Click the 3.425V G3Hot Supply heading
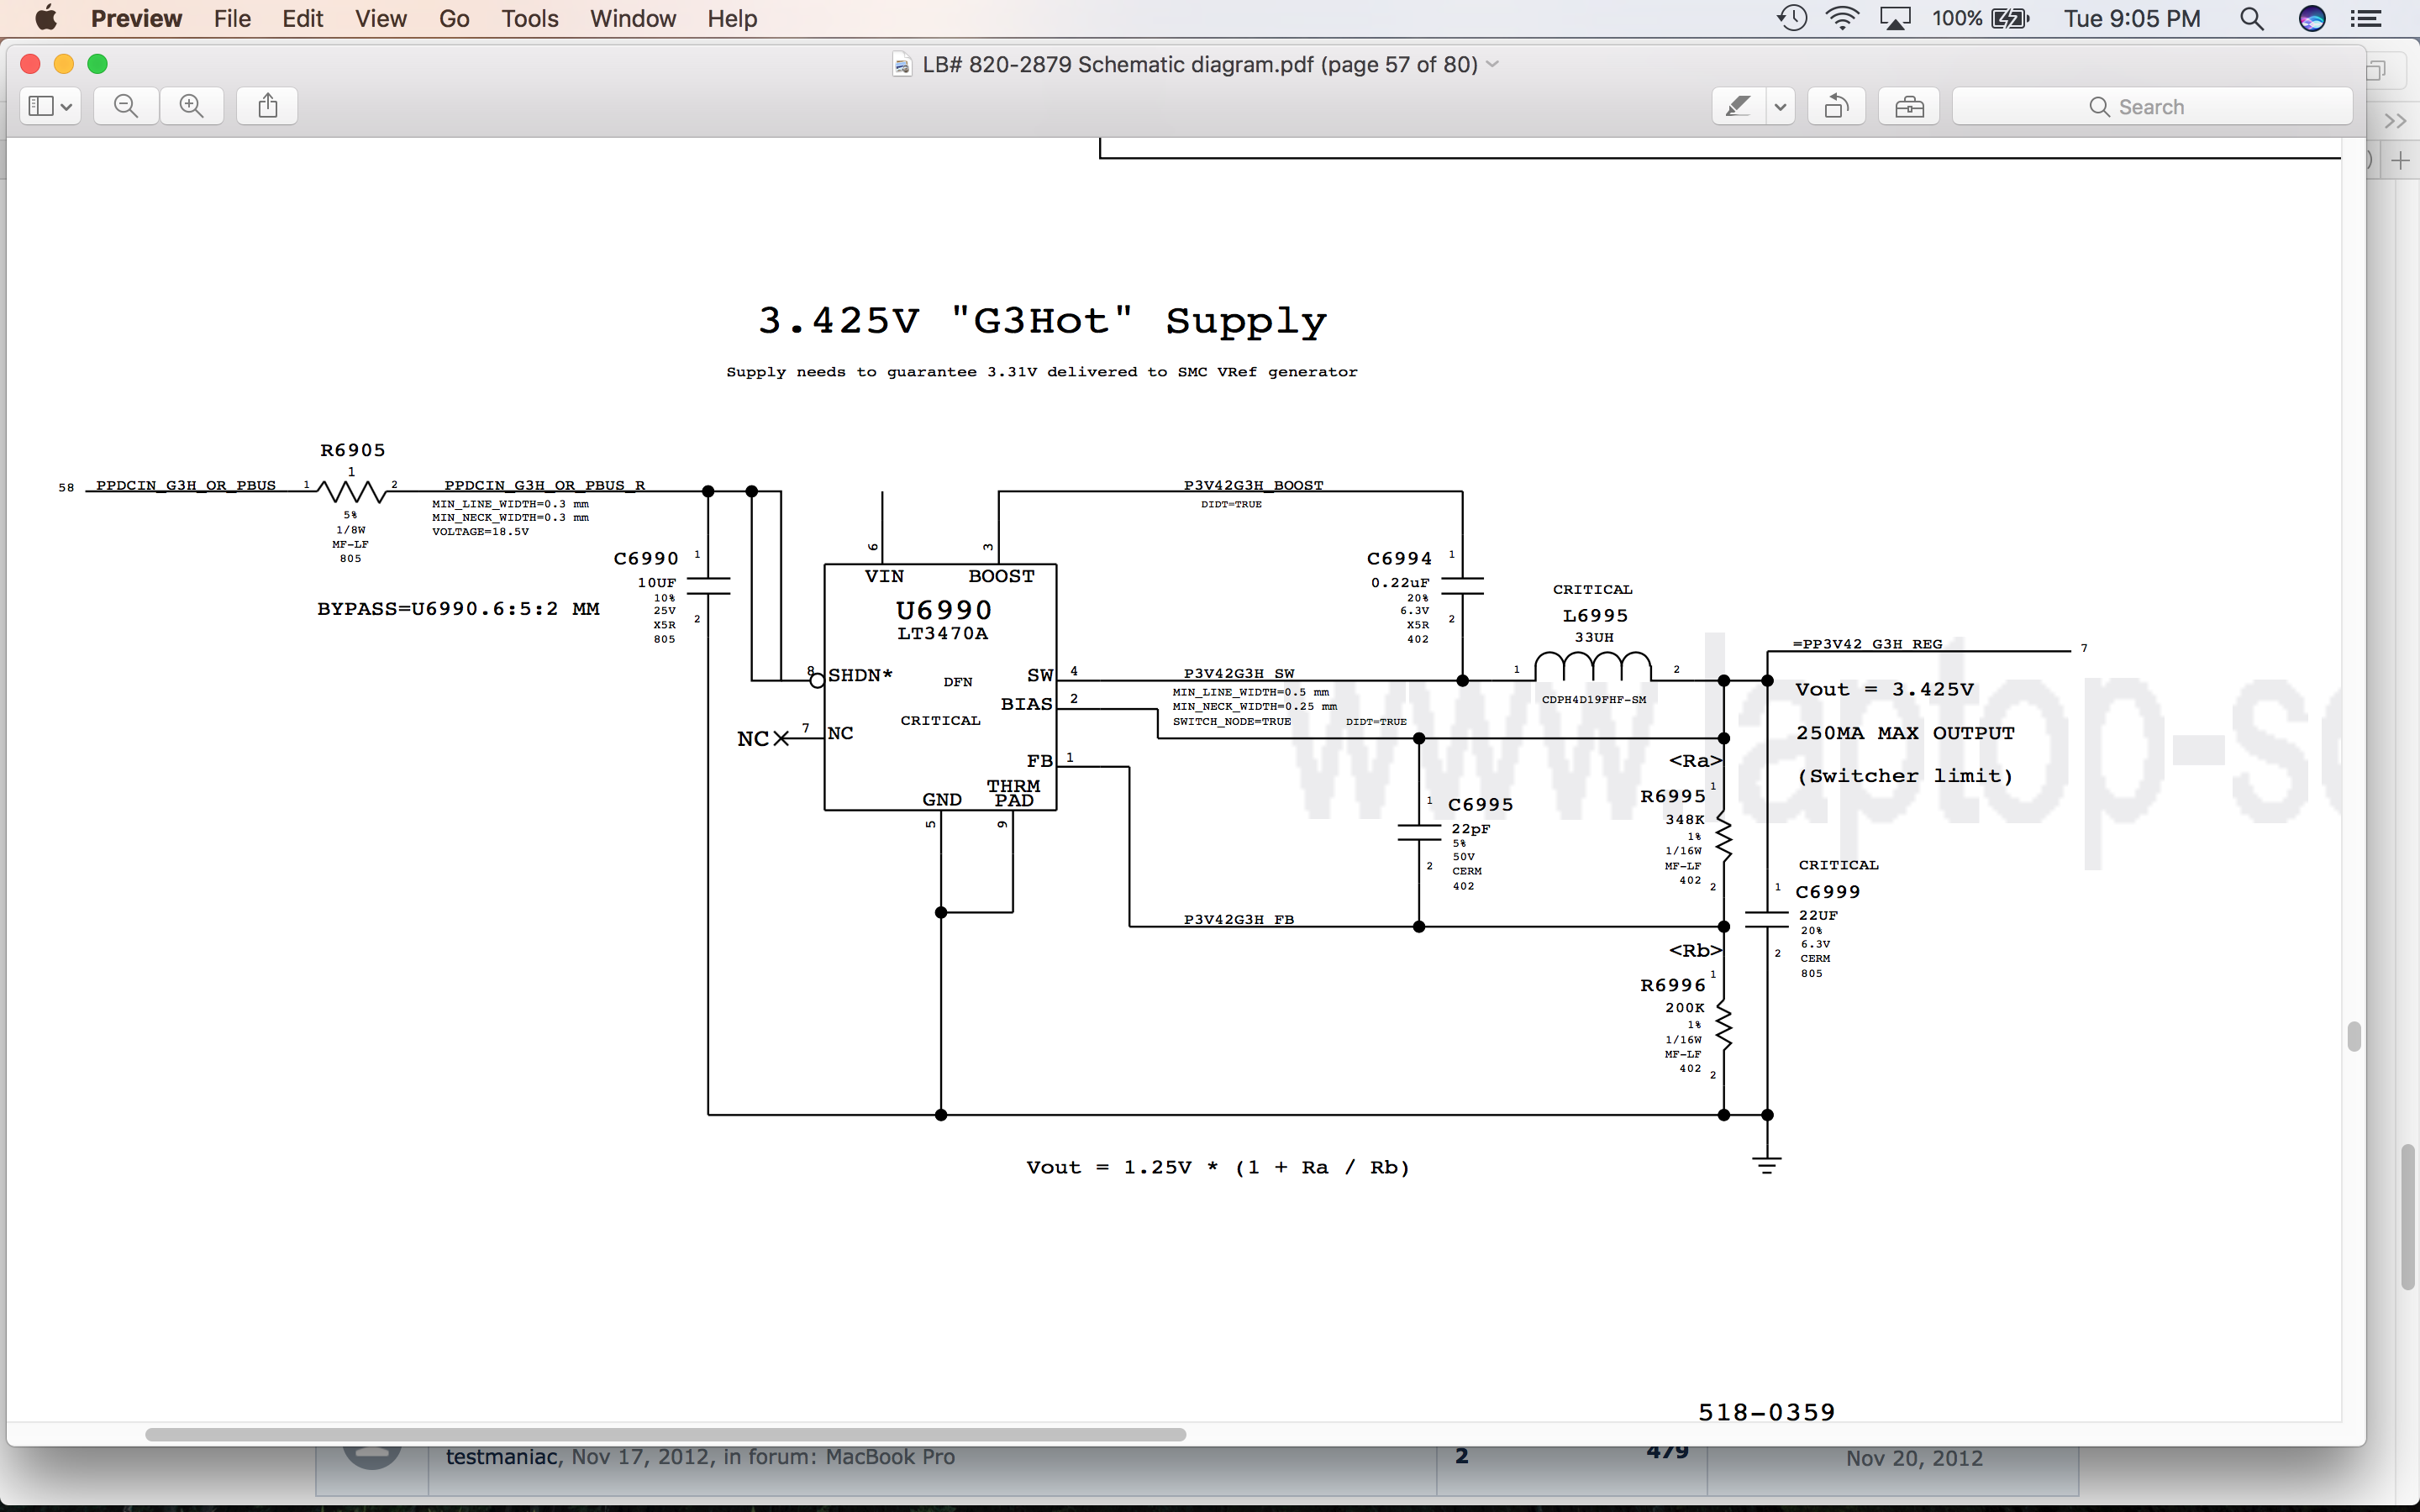 1042,321
